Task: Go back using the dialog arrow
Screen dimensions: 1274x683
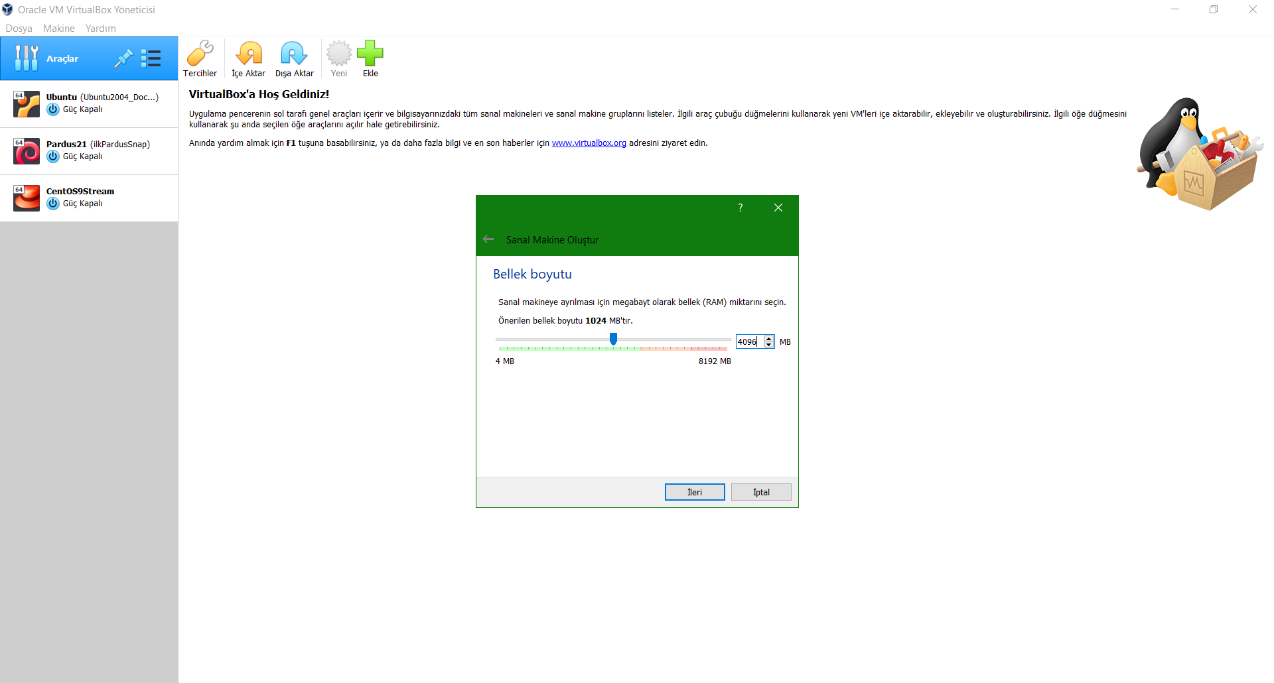Action: 489,239
